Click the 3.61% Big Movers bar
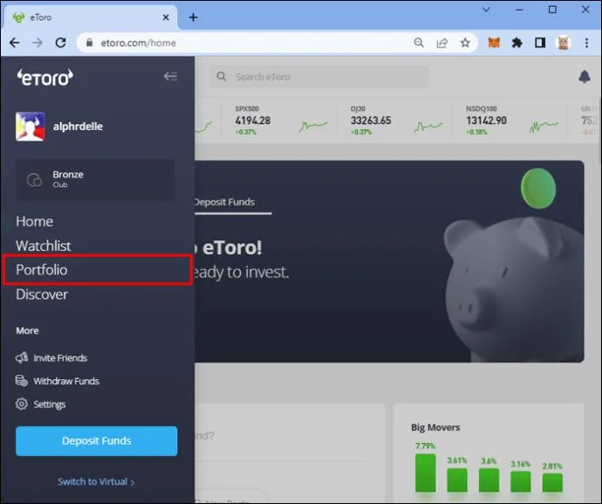 coord(457,480)
